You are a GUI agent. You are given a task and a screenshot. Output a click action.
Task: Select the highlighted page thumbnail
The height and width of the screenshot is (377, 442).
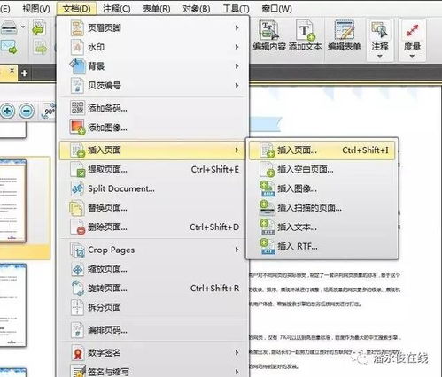coord(13,201)
